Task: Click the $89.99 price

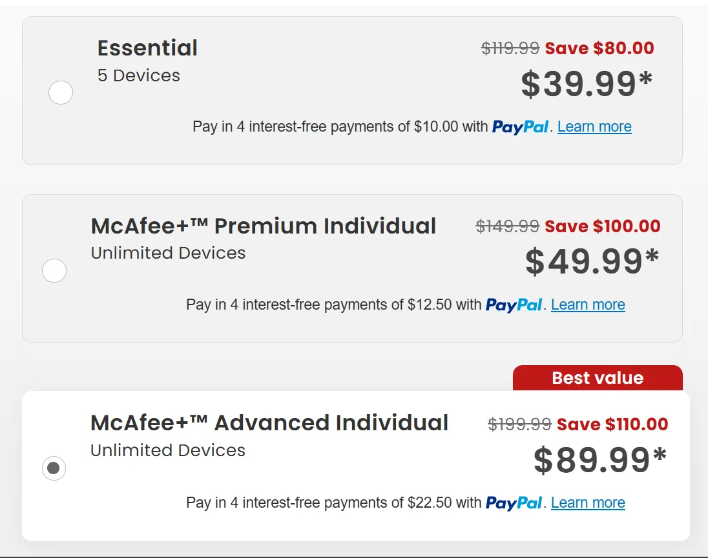Action: click(599, 460)
